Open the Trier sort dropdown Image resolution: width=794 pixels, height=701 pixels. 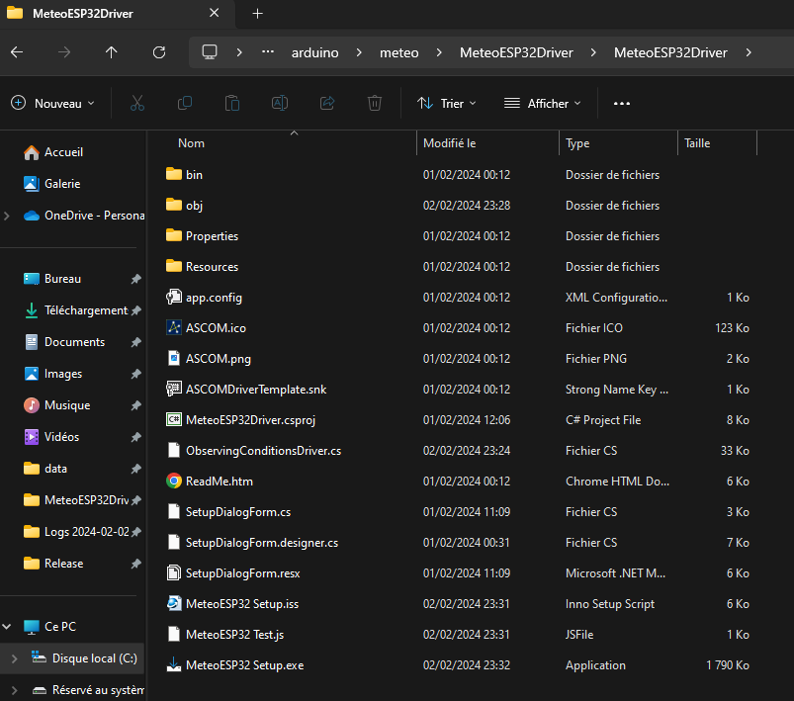(x=446, y=103)
